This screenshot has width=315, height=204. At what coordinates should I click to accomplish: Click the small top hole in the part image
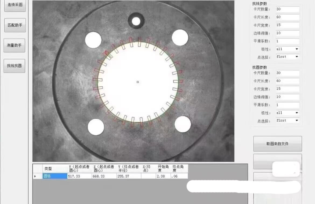[136, 21]
